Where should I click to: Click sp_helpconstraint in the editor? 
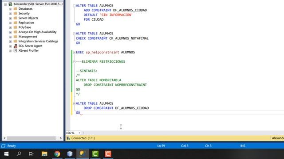[103, 52]
